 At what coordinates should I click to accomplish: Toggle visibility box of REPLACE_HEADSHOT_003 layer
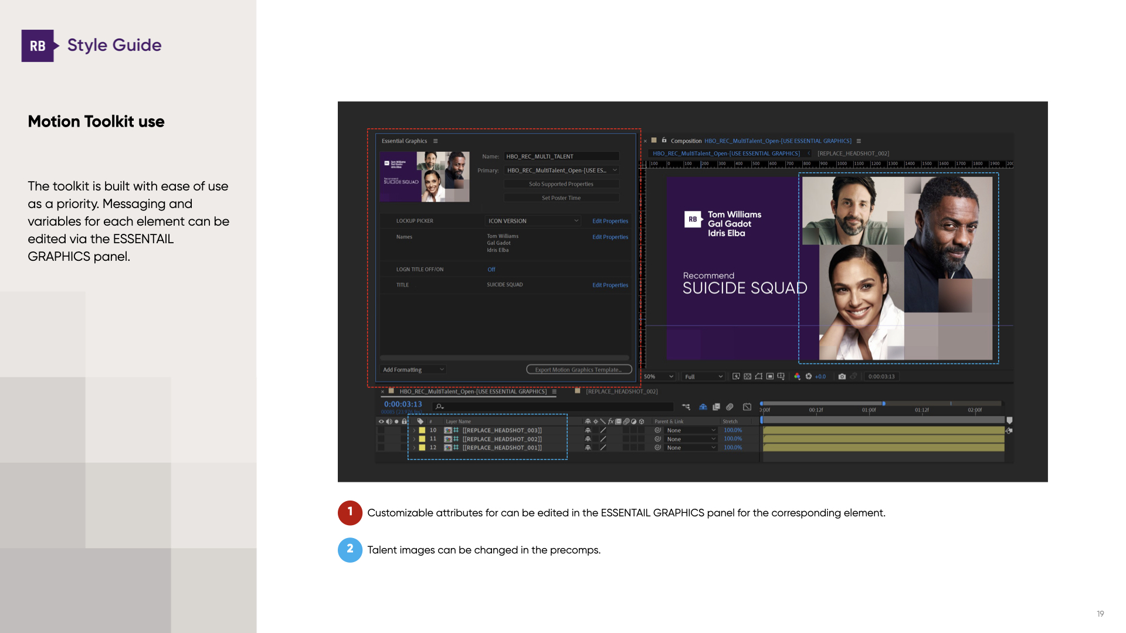381,430
